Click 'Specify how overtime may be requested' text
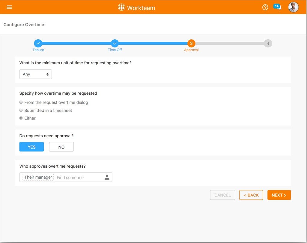 click(x=58, y=93)
